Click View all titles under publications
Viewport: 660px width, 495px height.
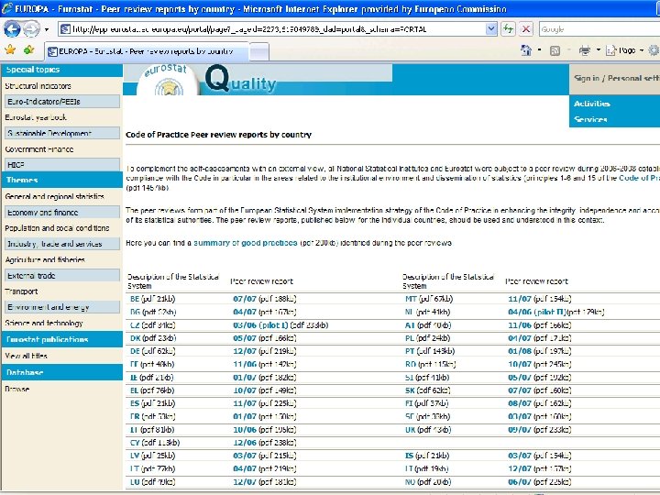coord(26,356)
